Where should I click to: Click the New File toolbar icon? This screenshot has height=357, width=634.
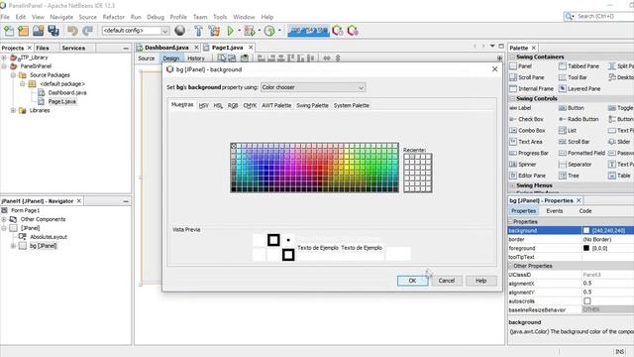pos(9,31)
